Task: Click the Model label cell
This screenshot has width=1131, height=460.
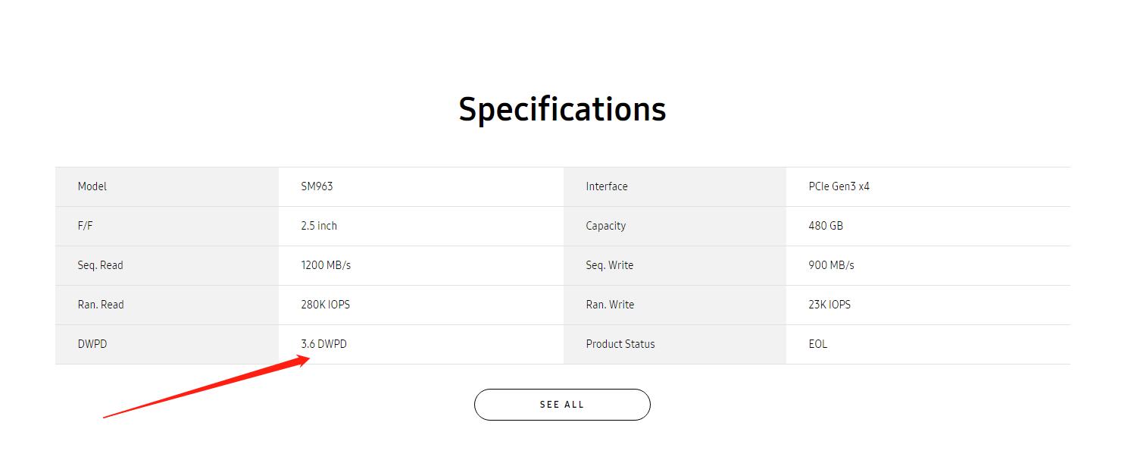Action: coord(92,186)
